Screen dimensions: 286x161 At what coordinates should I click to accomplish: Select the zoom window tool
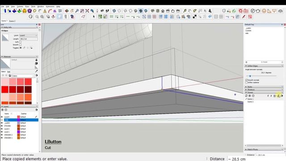point(82,11)
